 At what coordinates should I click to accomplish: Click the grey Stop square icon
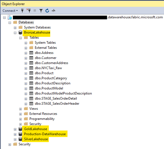pos(35,10)
